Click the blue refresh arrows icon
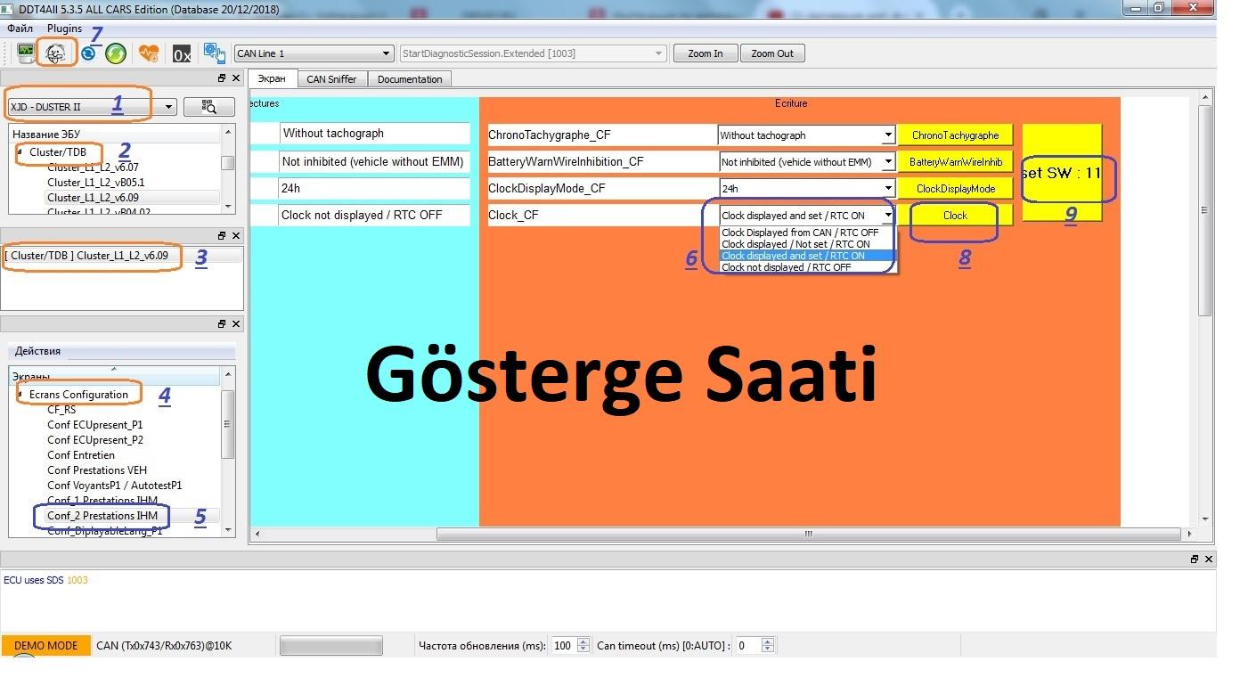 pyautogui.click(x=88, y=53)
